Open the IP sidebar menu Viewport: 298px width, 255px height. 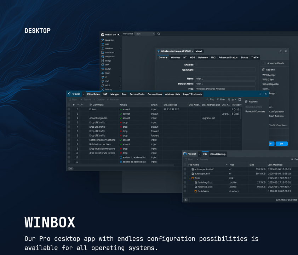click(104, 77)
